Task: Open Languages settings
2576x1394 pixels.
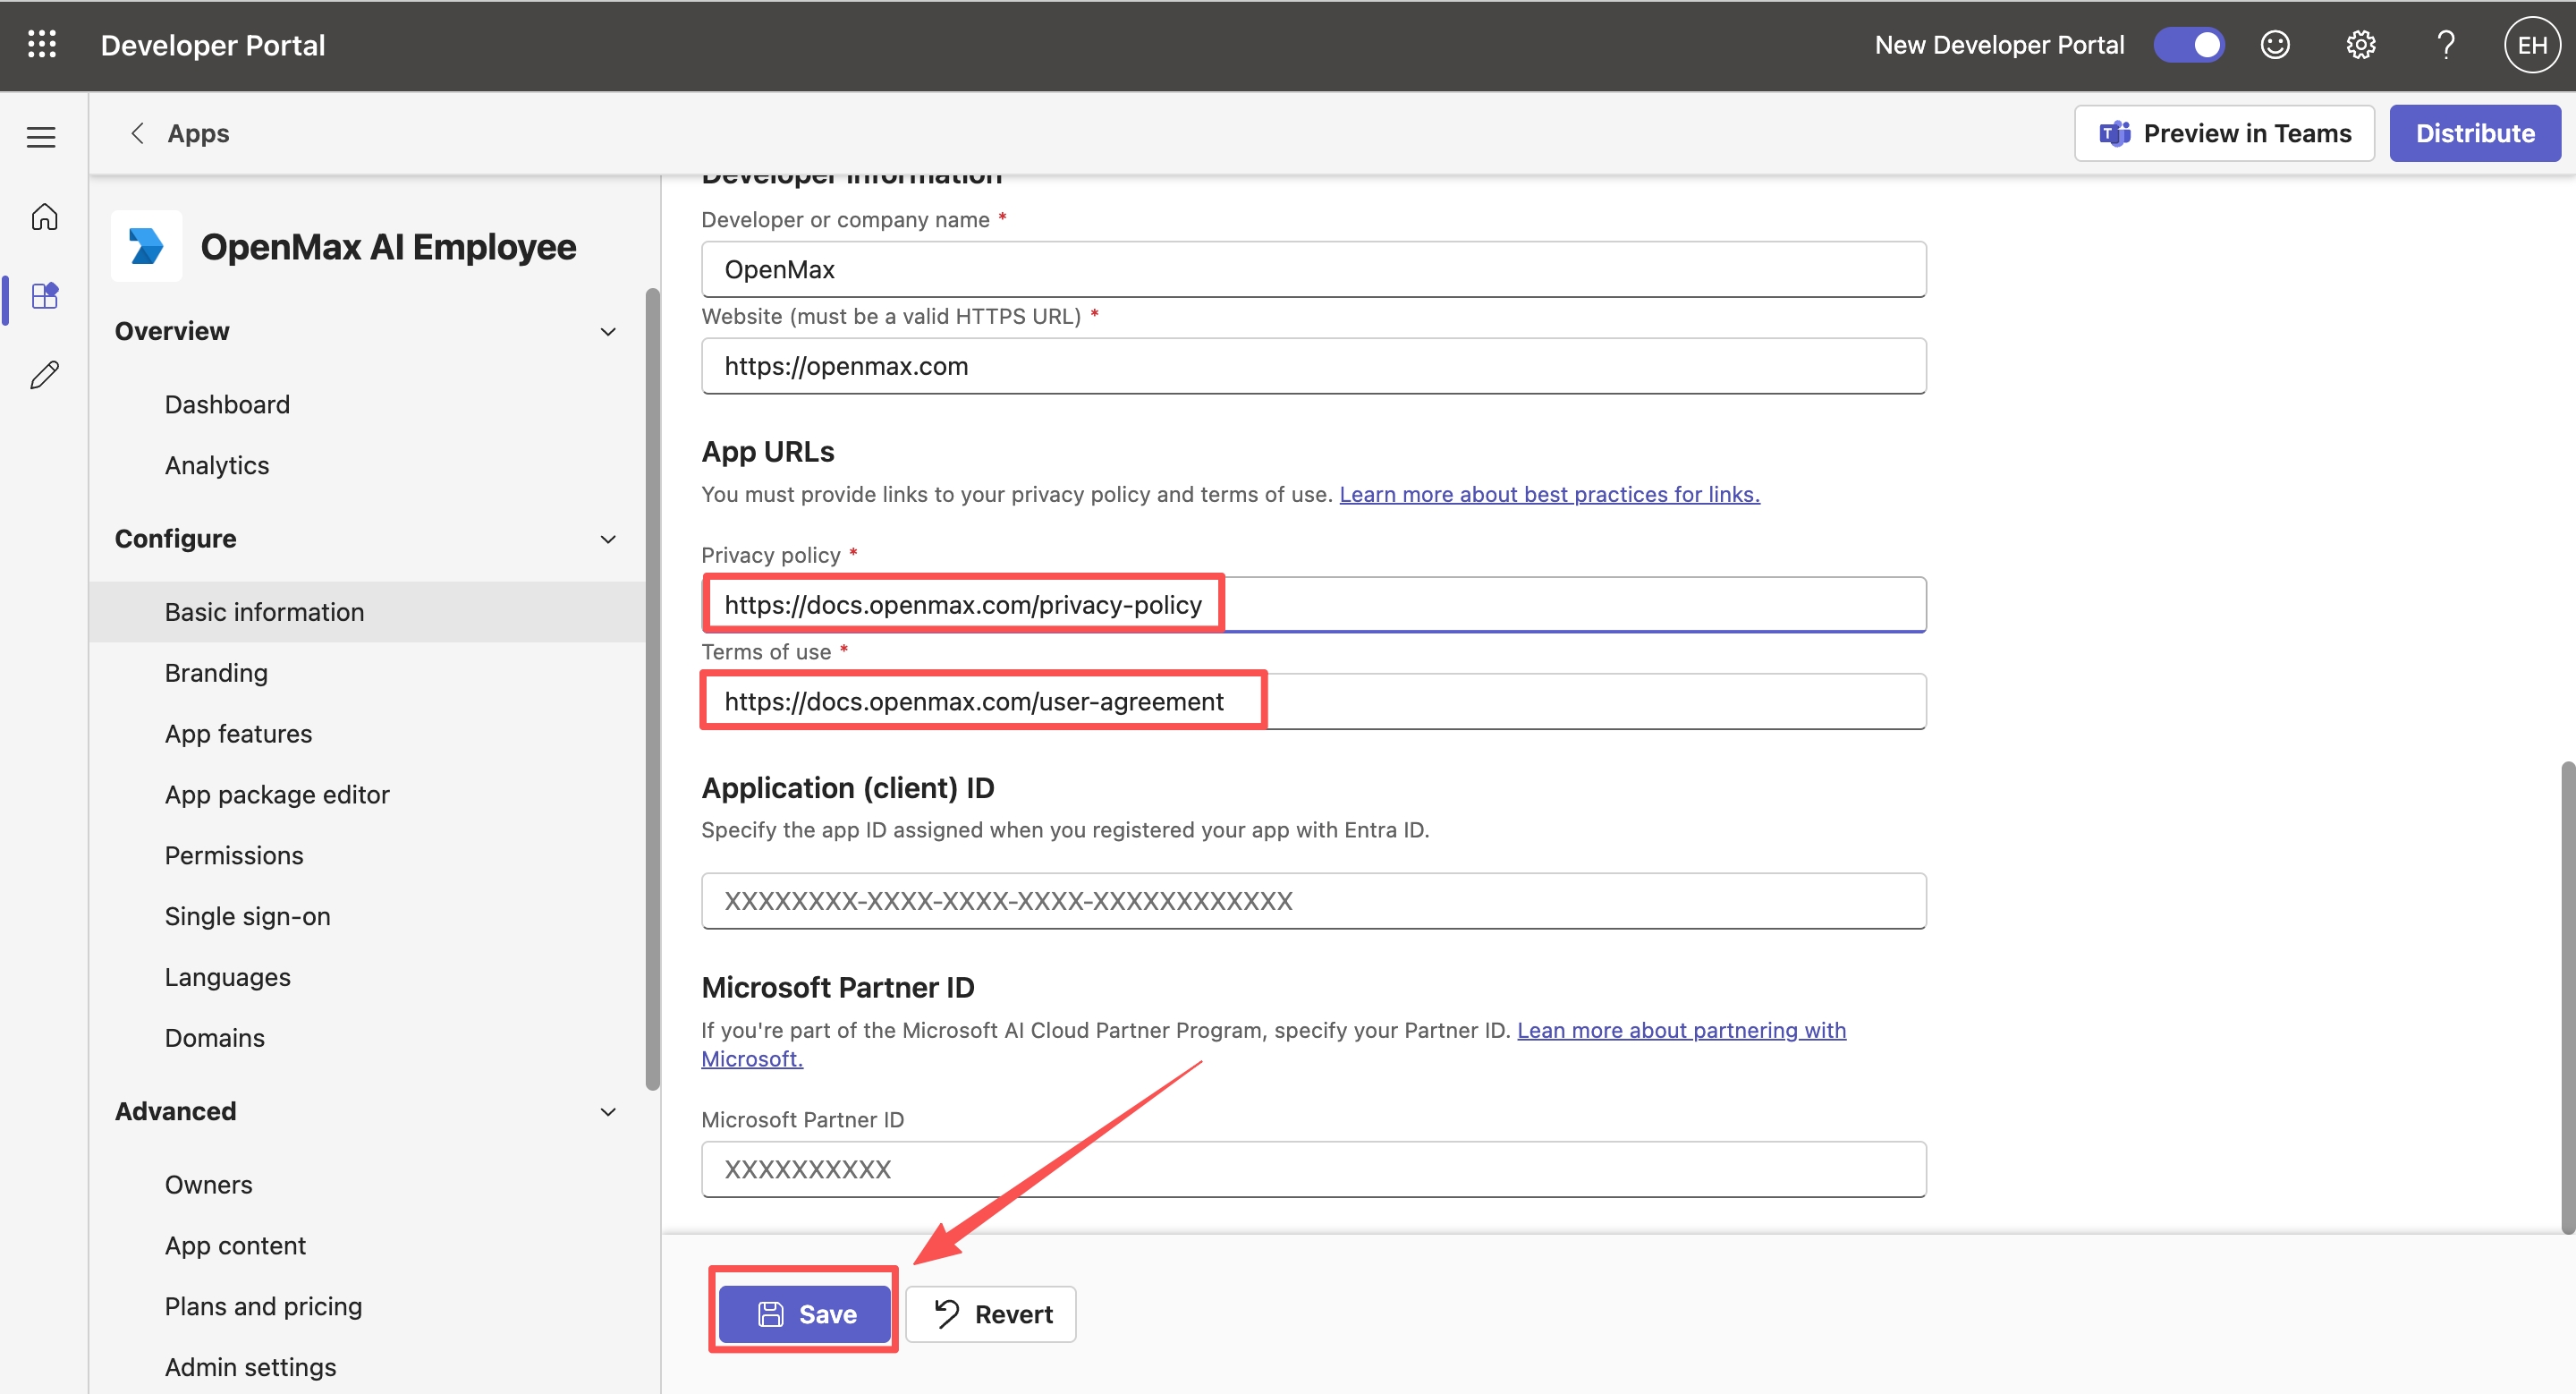Action: pos(227,978)
